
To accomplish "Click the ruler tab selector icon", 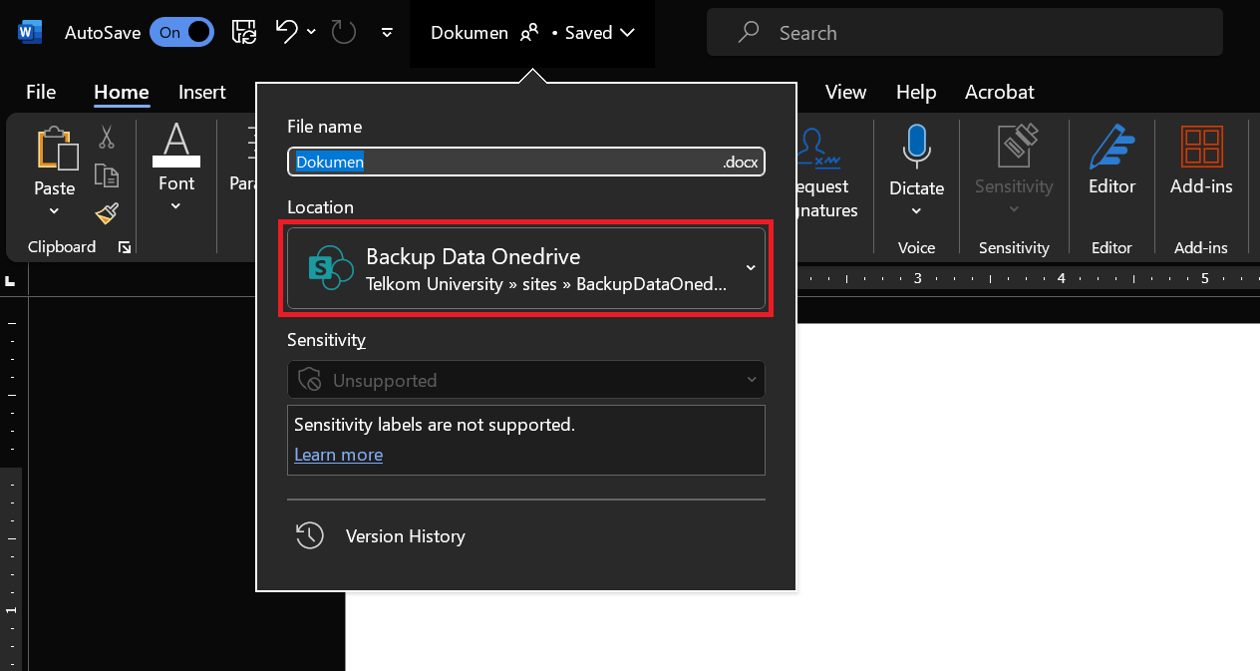I will 10,280.
